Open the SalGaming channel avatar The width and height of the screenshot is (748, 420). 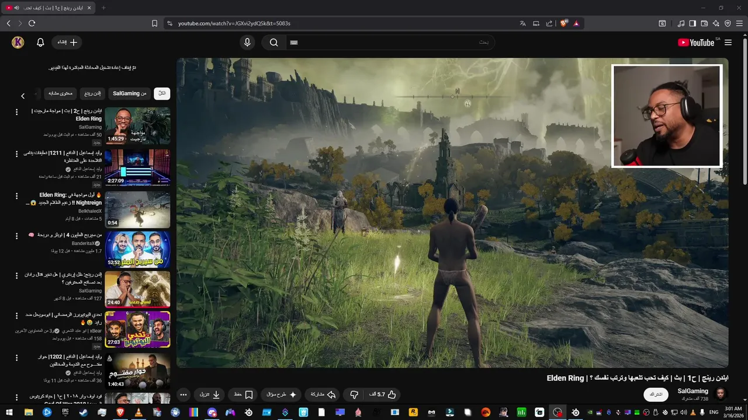(721, 394)
